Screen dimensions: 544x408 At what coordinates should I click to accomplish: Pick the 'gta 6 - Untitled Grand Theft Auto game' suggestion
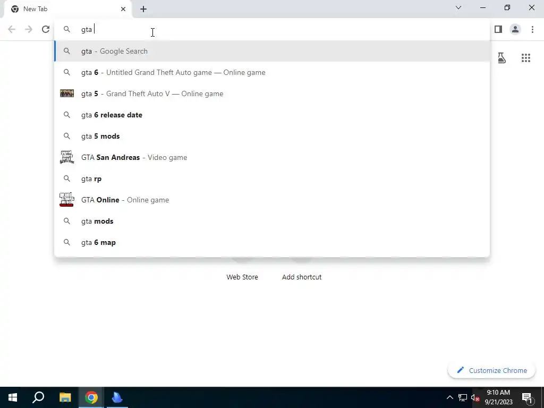[x=271, y=72]
